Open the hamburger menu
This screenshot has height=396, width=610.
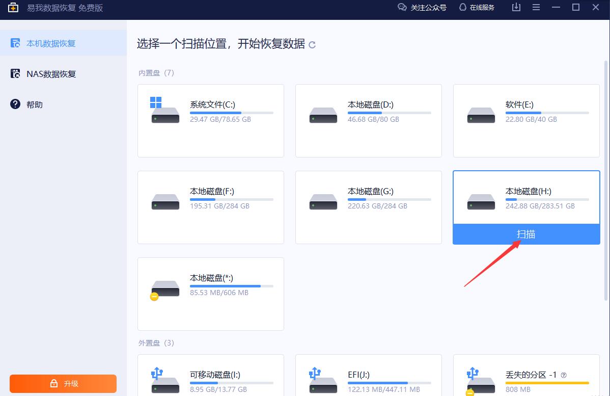pyautogui.click(x=536, y=7)
